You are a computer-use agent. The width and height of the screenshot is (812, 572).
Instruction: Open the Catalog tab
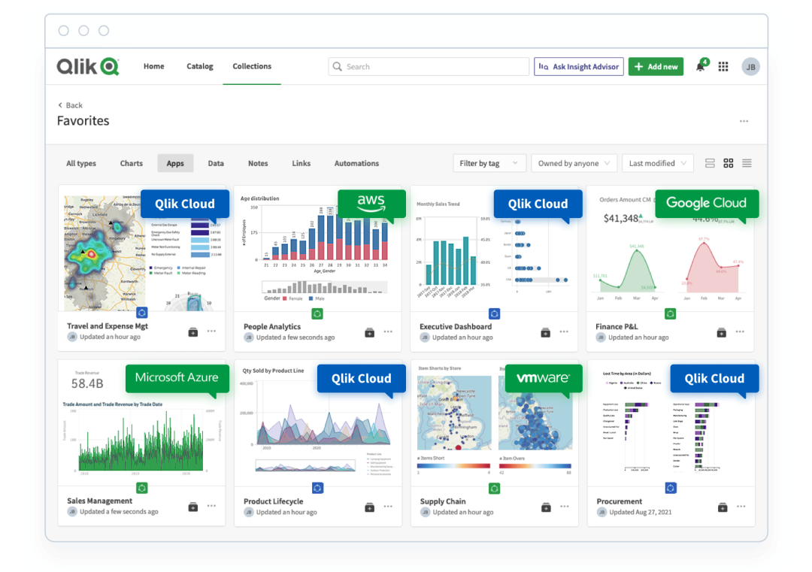tap(200, 66)
